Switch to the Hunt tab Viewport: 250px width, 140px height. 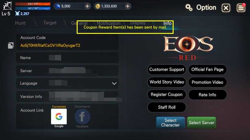click(x=20, y=23)
